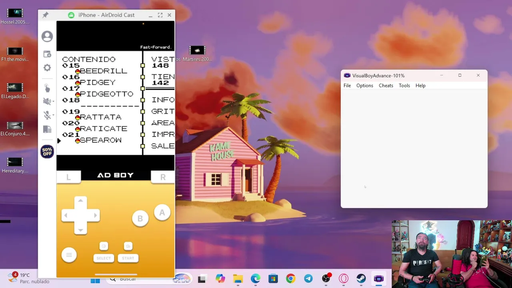Open the 50% OFF promotion badge

click(47, 152)
